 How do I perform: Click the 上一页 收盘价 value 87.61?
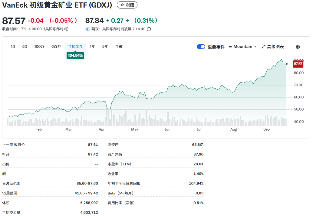[93, 145]
